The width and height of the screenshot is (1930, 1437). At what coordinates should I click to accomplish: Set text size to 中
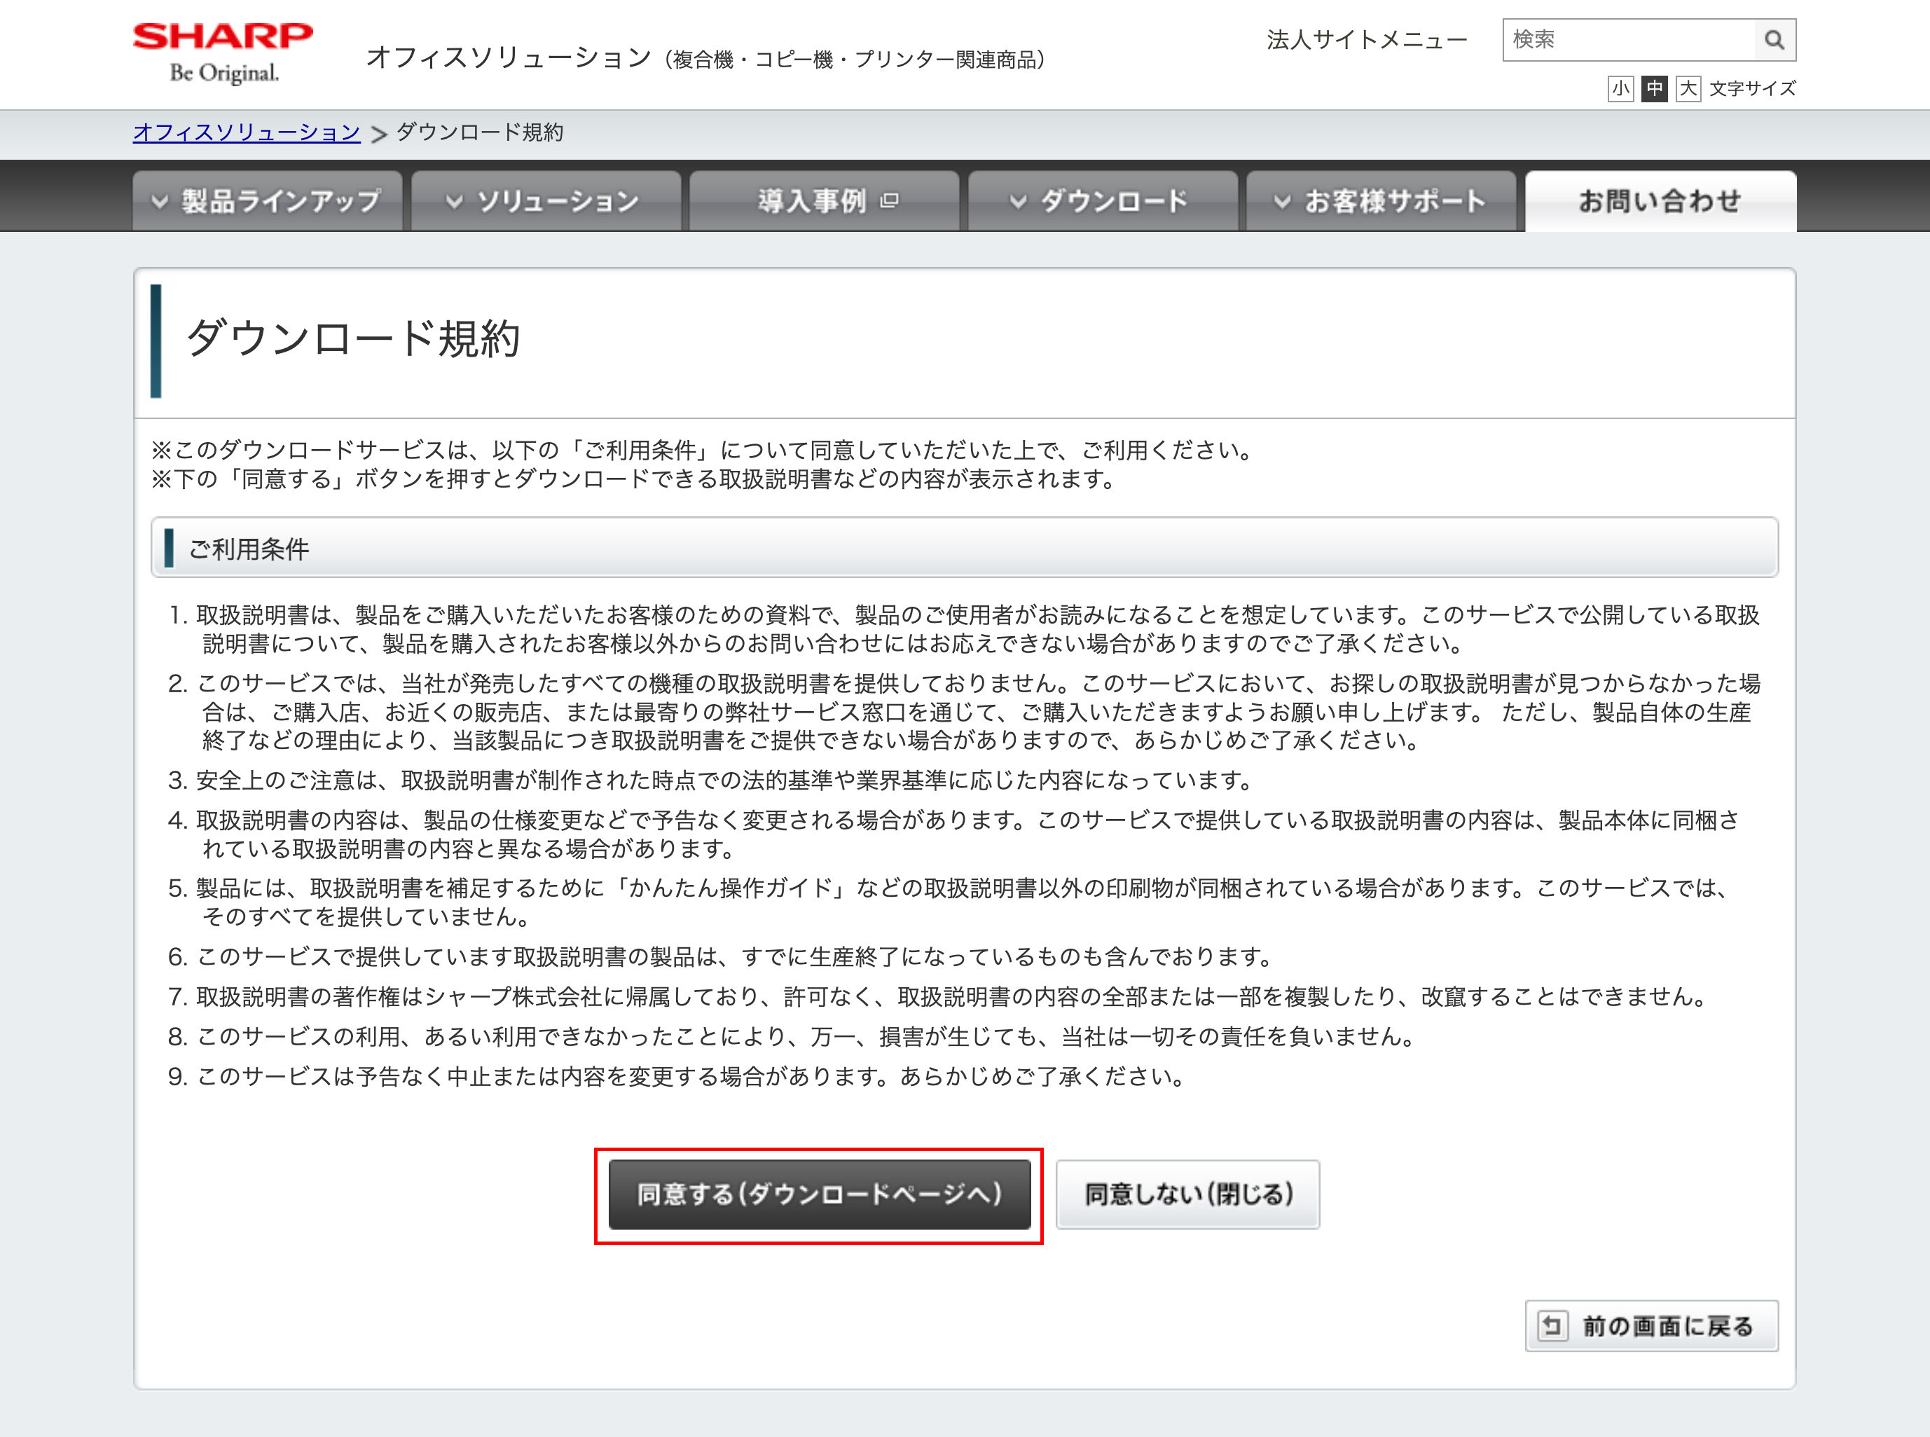click(x=1654, y=89)
